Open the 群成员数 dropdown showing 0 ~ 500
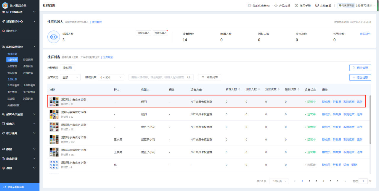The image size is (379, 191). (111, 77)
